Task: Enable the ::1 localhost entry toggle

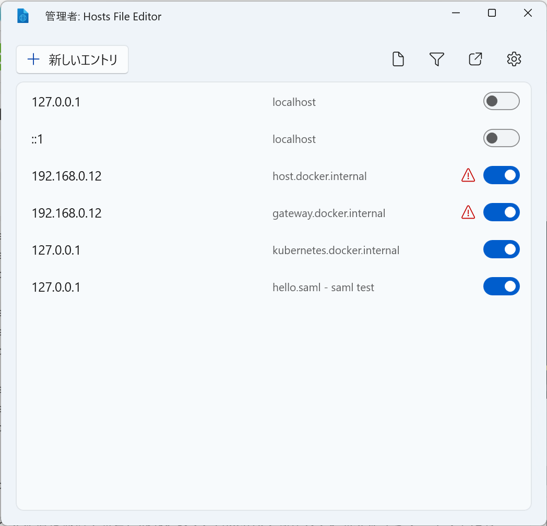Action: (501, 138)
